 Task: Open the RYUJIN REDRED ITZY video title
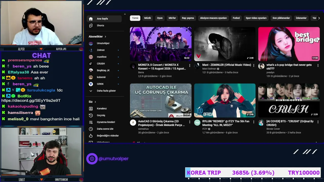click(x=226, y=123)
